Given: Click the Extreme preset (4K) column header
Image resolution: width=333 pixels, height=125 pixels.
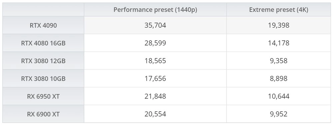Looking at the screenshot, I should (279, 10).
